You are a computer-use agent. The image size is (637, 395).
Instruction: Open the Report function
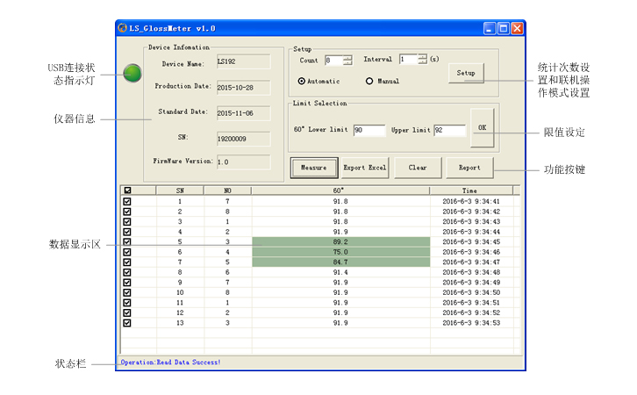tap(469, 167)
